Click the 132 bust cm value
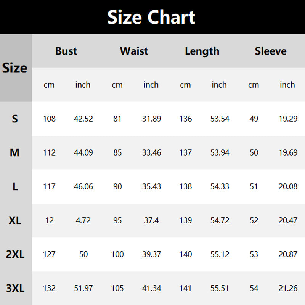The image size is (305, 305). click(49, 289)
